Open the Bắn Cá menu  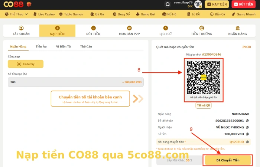pos(217,14)
